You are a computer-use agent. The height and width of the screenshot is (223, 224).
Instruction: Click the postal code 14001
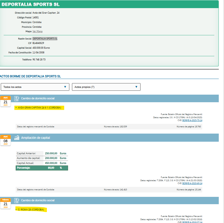[x=36, y=18]
